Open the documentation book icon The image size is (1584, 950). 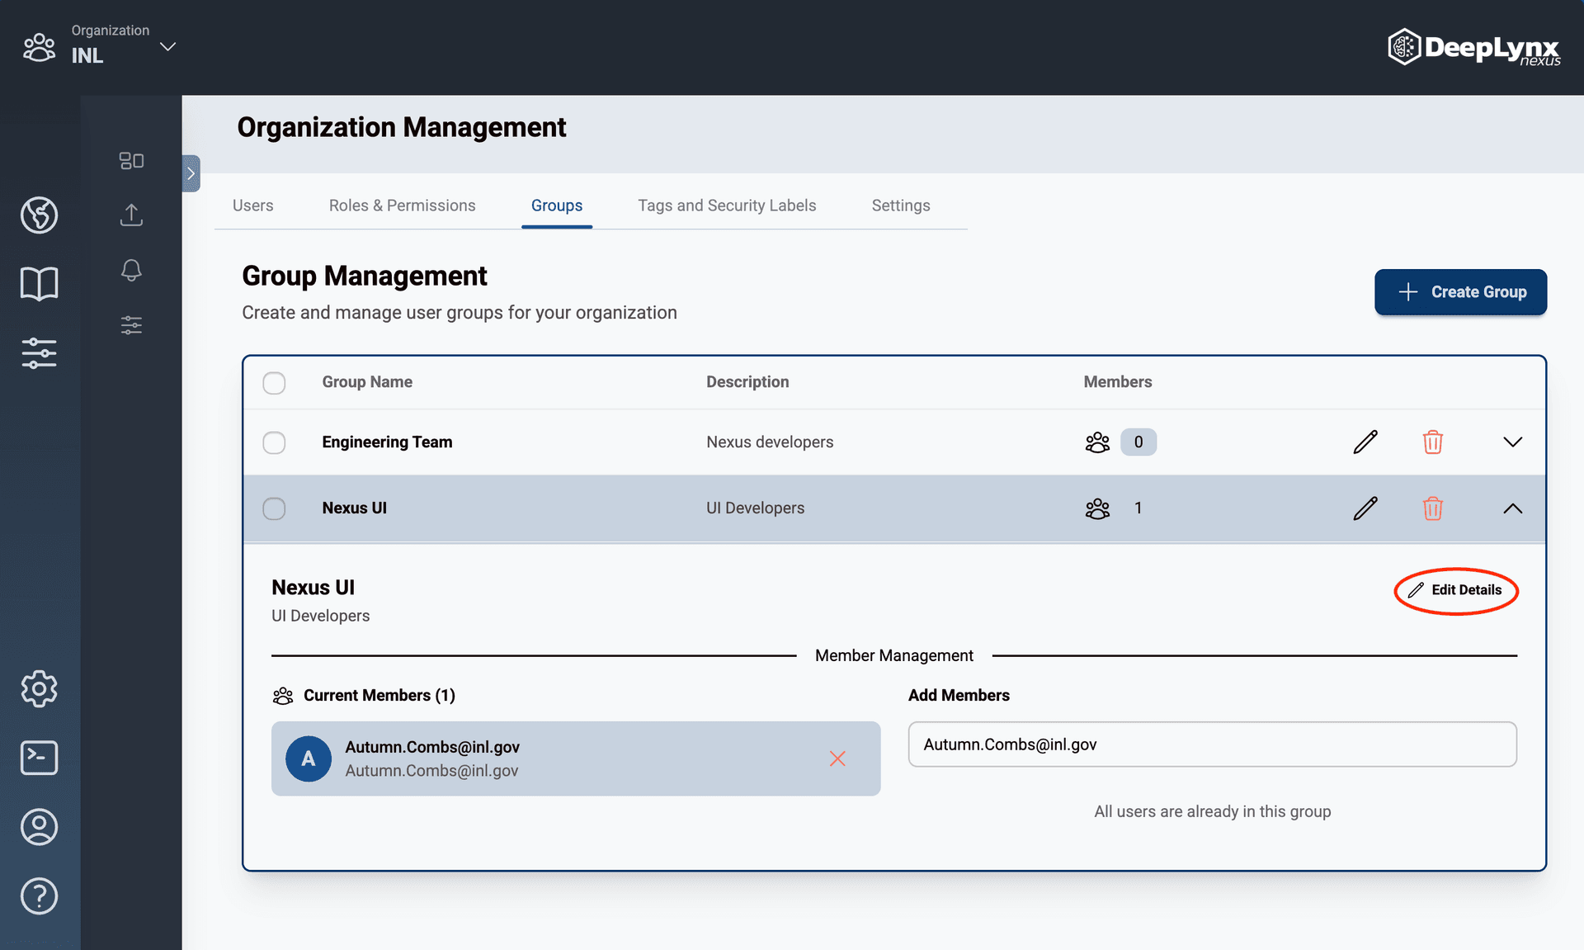pos(39,283)
